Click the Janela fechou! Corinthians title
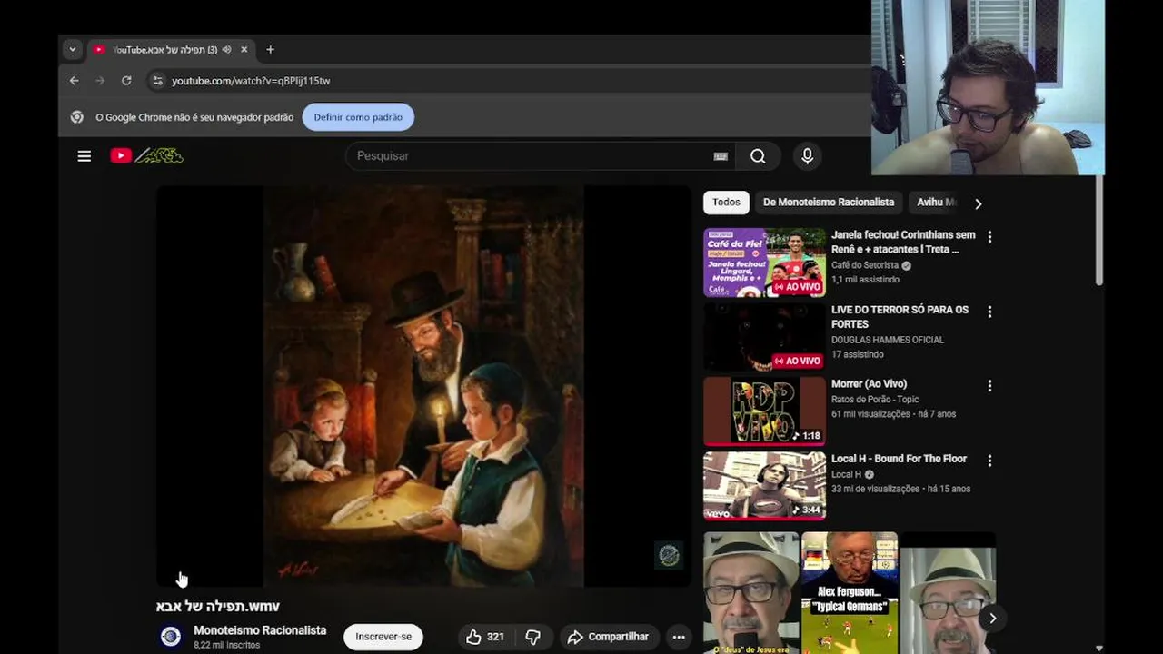The height and width of the screenshot is (654, 1163). tap(903, 242)
